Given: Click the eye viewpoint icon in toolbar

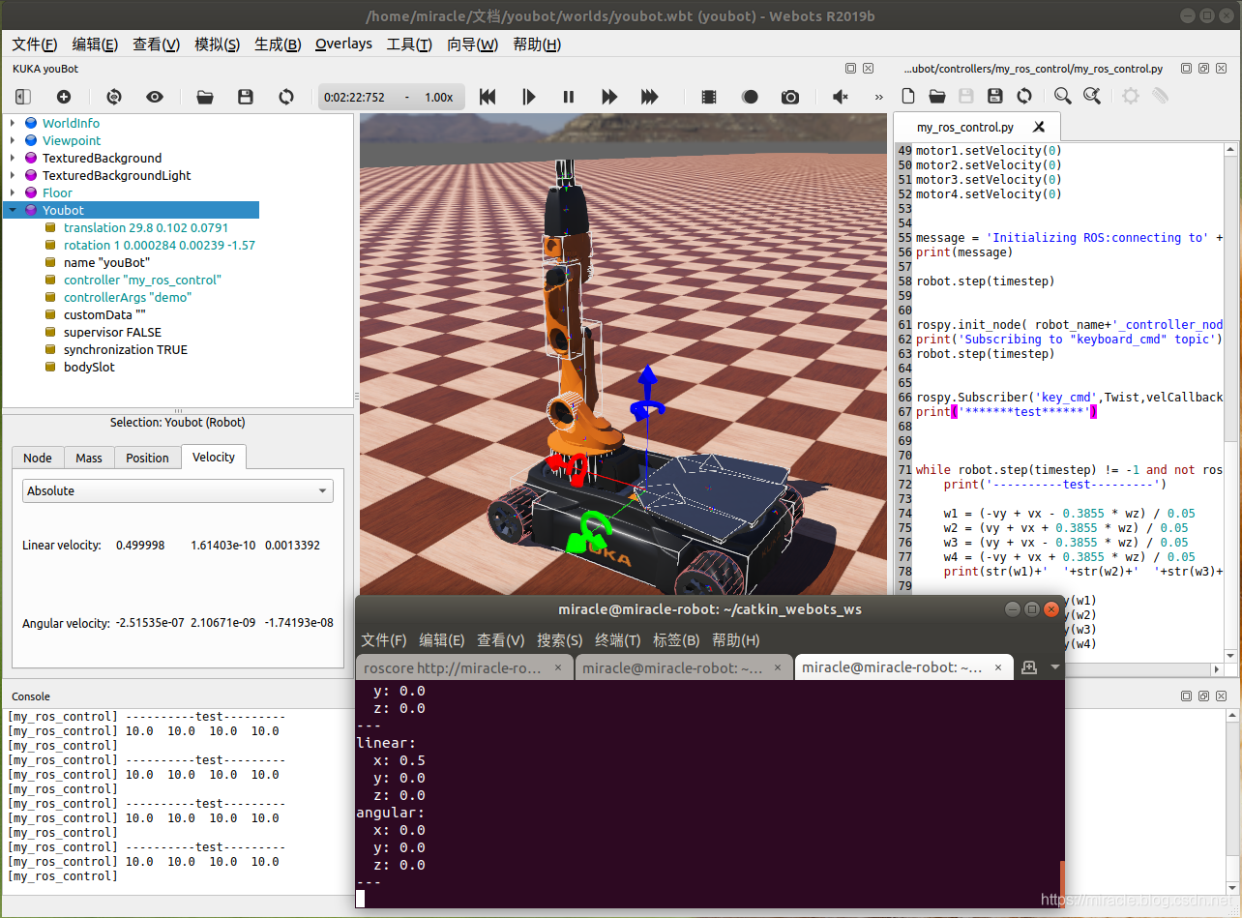Looking at the screenshot, I should [x=155, y=97].
